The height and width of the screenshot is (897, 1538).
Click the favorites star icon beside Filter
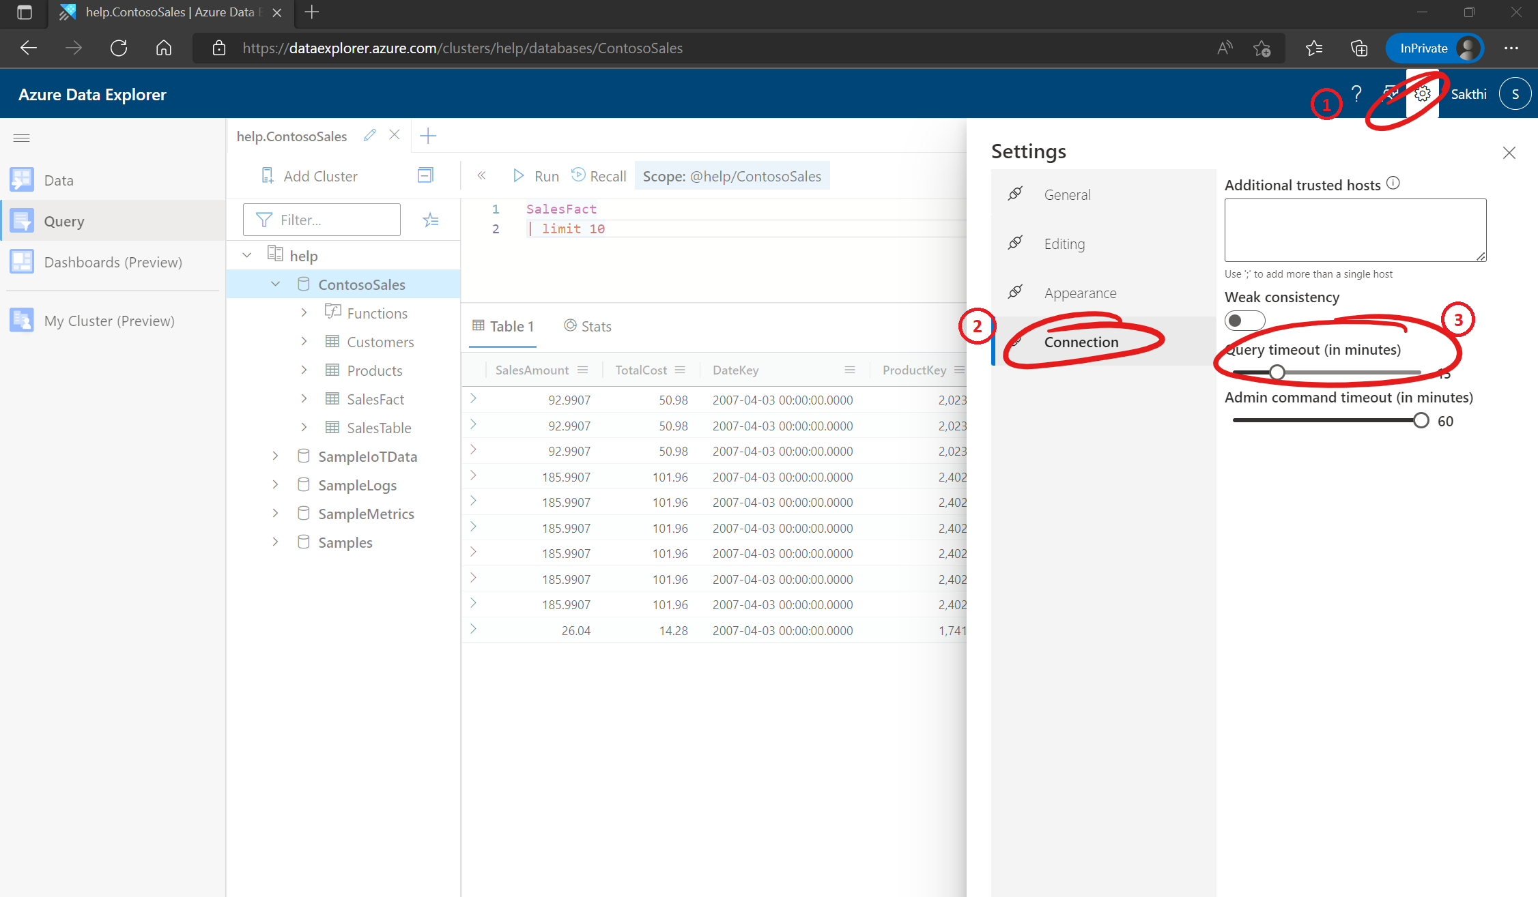431,220
